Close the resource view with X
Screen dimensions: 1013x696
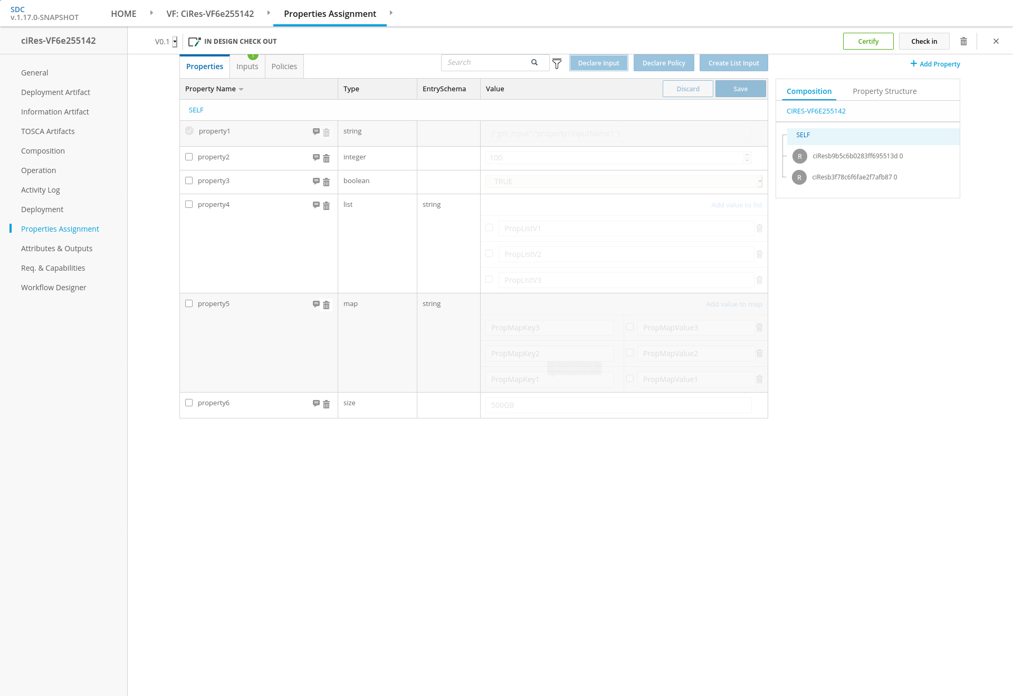pyautogui.click(x=996, y=41)
